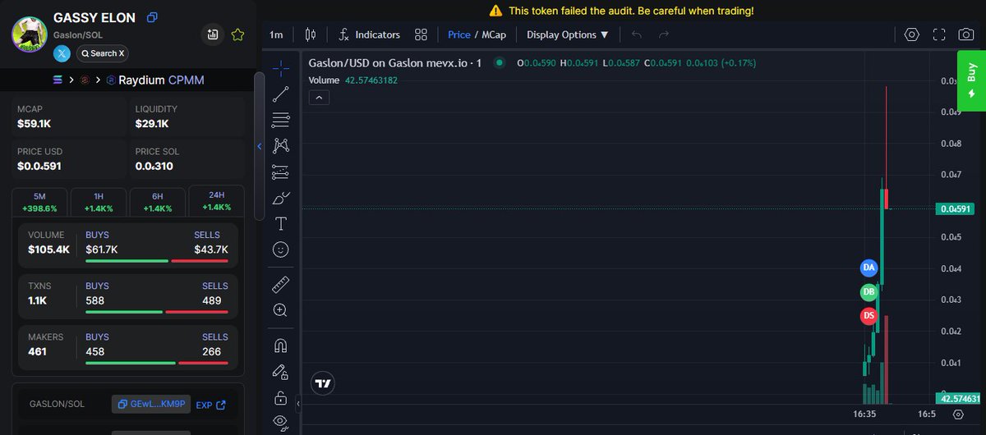Undo the last chart action
This screenshot has height=435, width=986.
tap(637, 34)
